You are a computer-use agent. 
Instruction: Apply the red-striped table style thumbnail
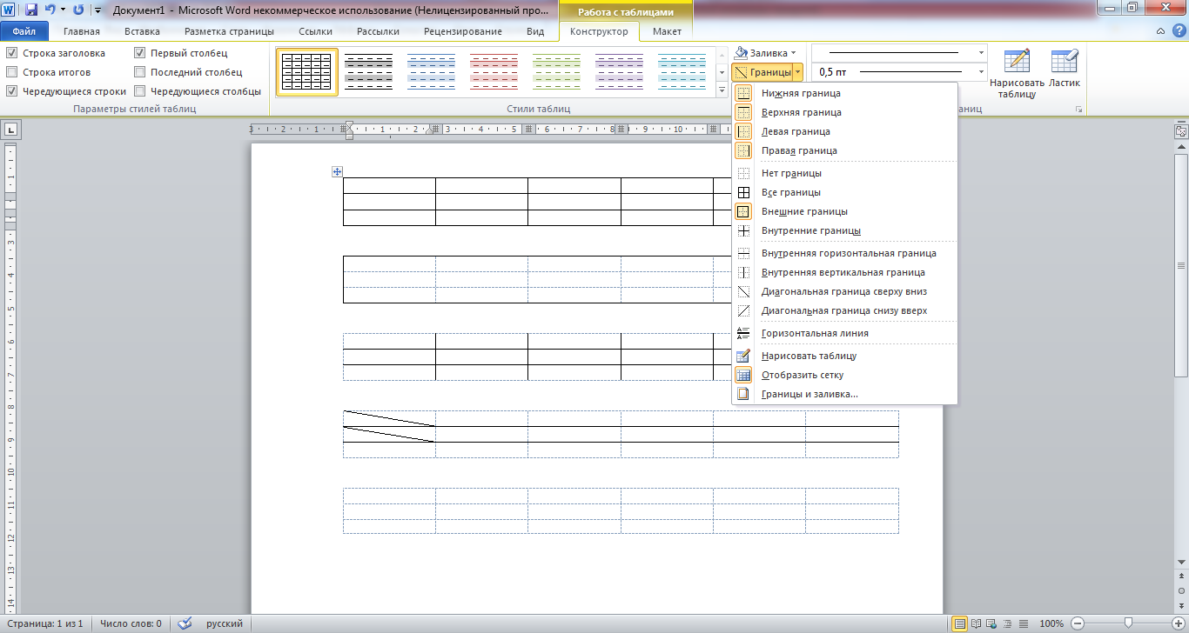pos(494,71)
